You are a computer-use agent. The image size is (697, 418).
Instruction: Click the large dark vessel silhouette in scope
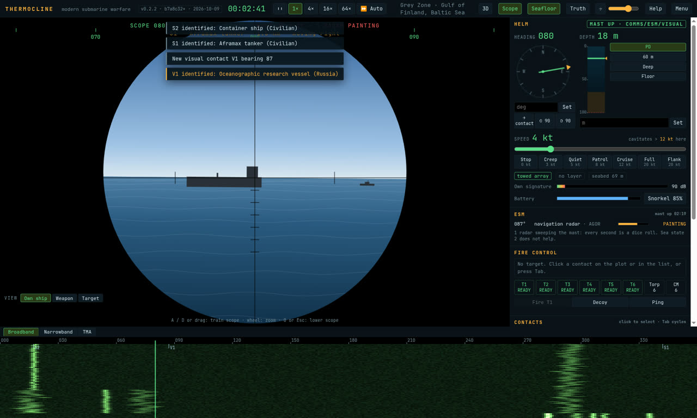[224, 178]
